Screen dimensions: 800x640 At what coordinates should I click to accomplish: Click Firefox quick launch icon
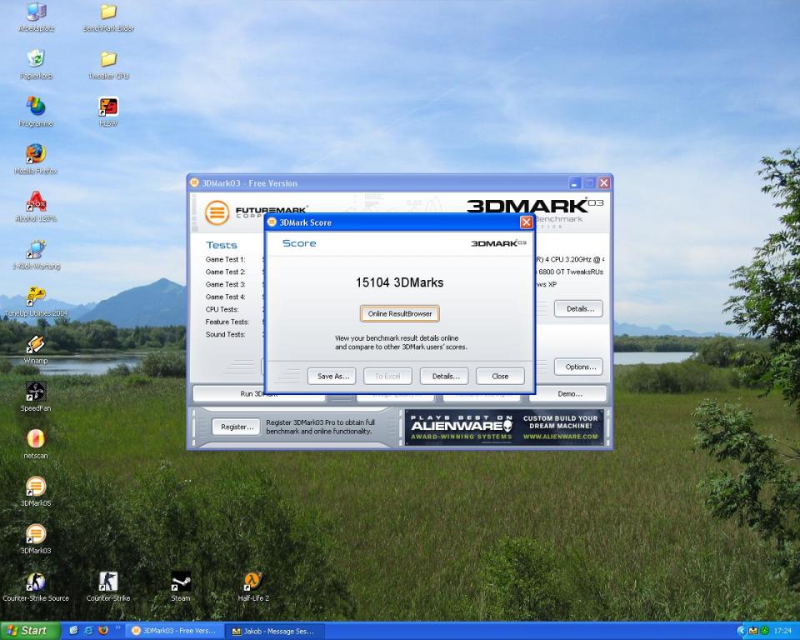point(103,631)
